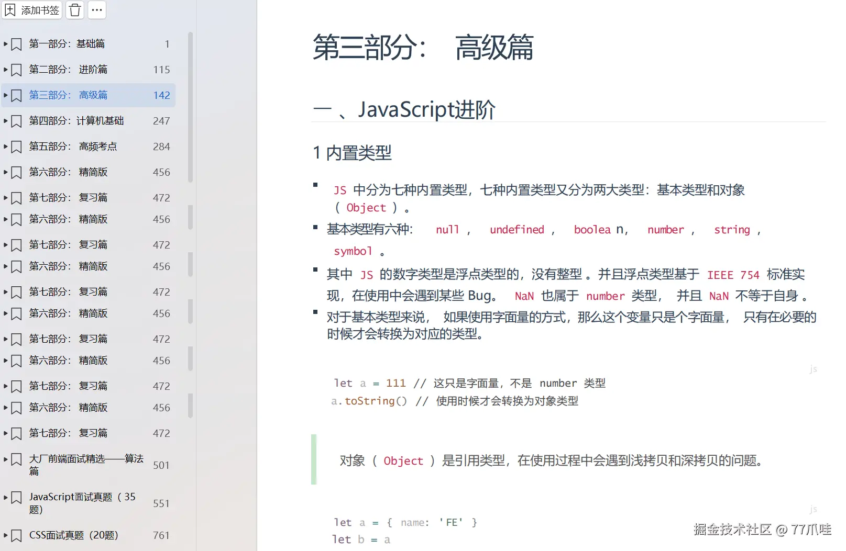Click the 添加书签 add bookmark button
The width and height of the screenshot is (846, 551).
32,10
